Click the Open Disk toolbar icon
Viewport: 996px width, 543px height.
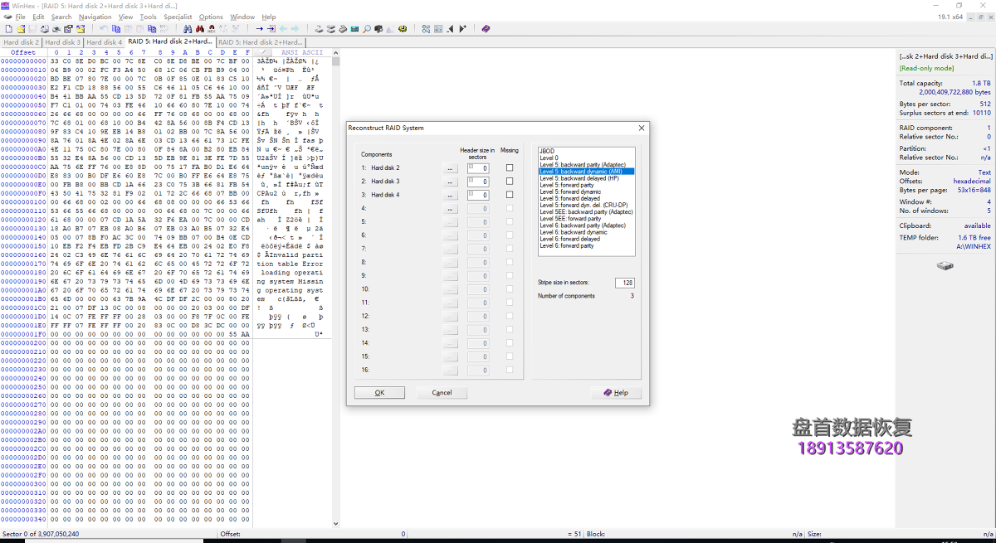pyautogui.click(x=319, y=29)
